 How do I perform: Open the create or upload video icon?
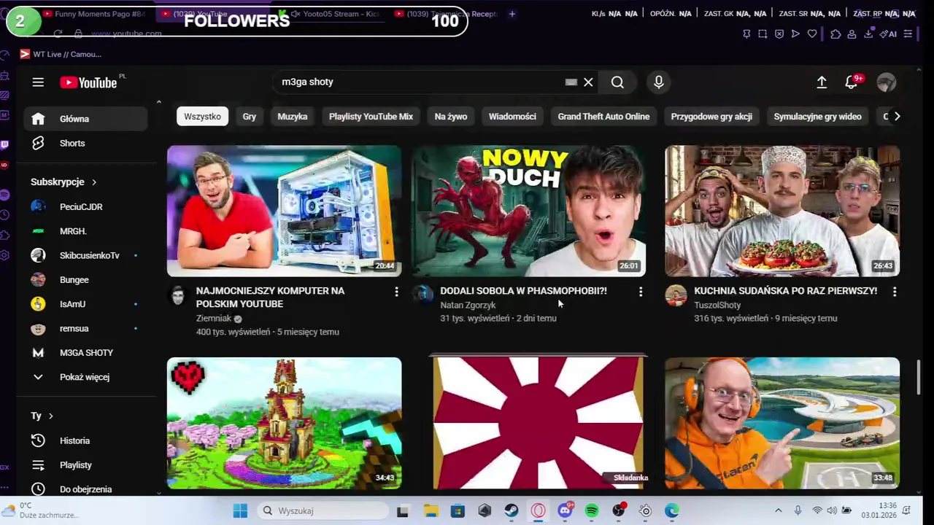[x=822, y=82]
